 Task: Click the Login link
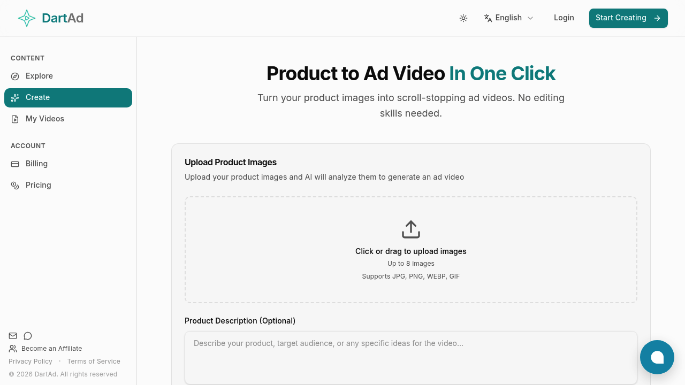(x=564, y=18)
